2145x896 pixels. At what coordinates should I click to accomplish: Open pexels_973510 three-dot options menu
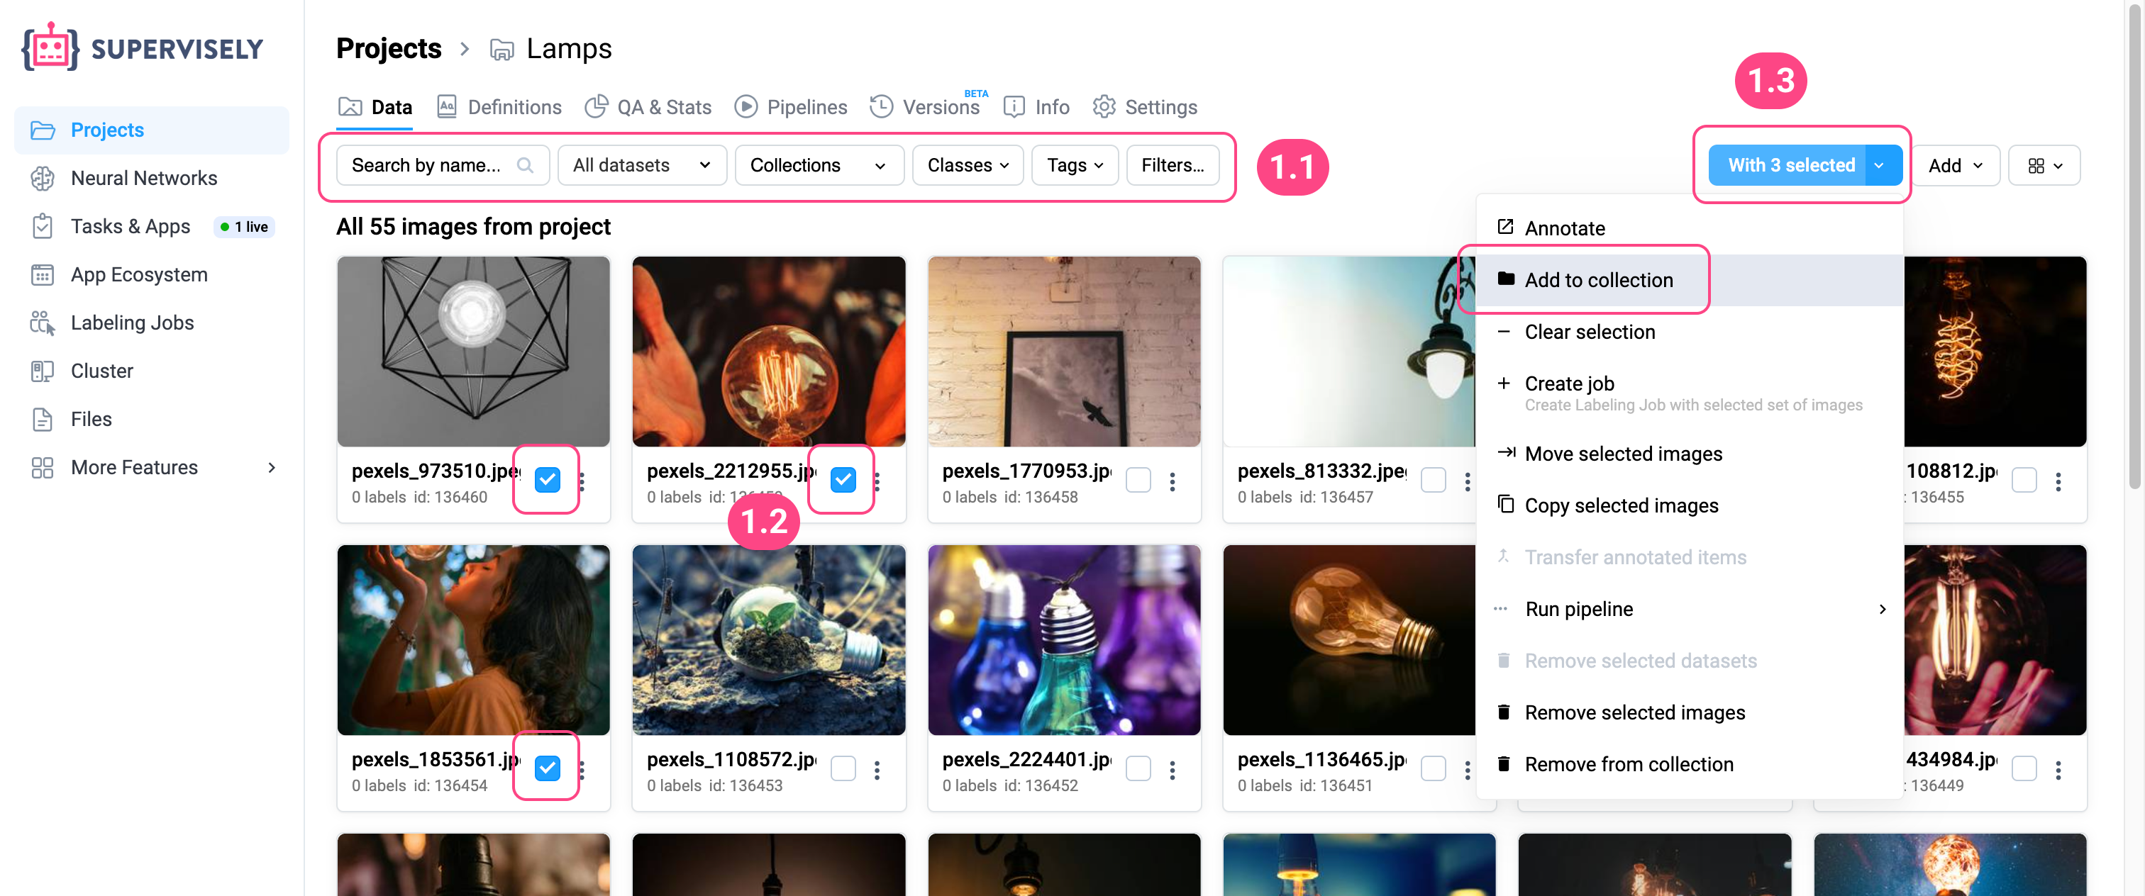pyautogui.click(x=582, y=482)
